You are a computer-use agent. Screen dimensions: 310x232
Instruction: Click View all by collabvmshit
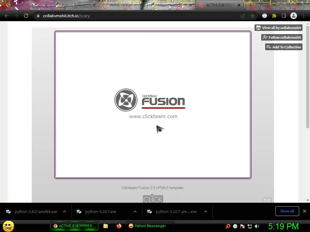coord(279,27)
